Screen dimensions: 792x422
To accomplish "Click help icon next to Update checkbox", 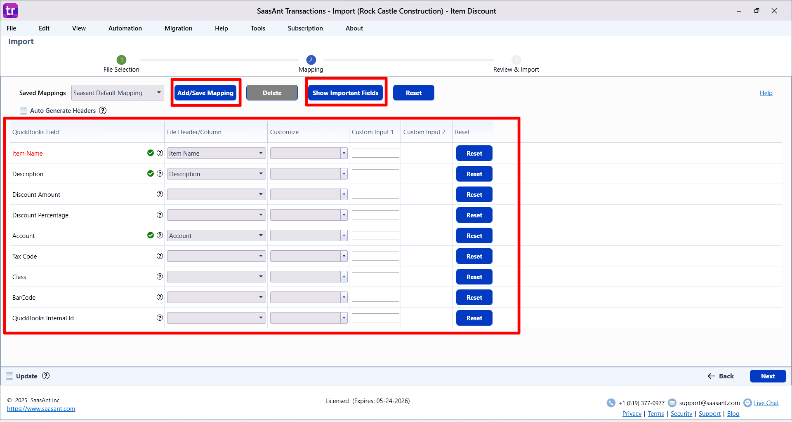I will coord(46,375).
